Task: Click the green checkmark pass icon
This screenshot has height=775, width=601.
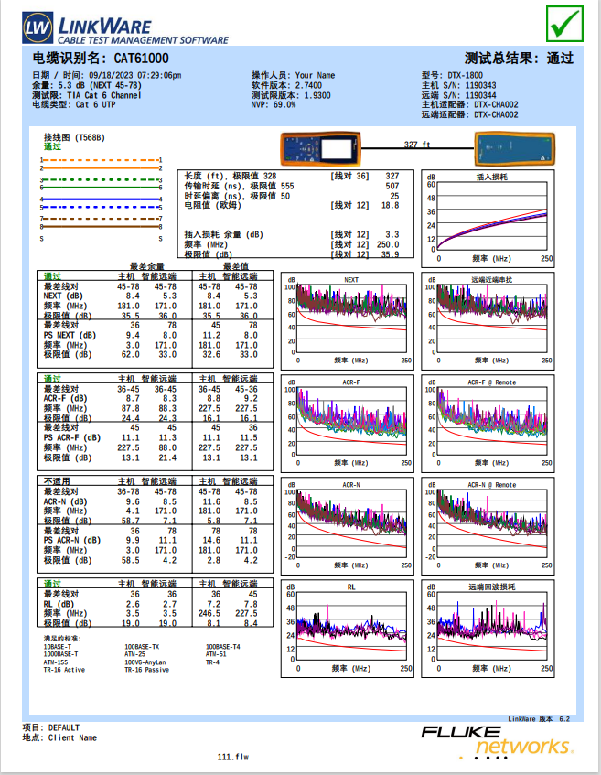Action: tap(564, 24)
